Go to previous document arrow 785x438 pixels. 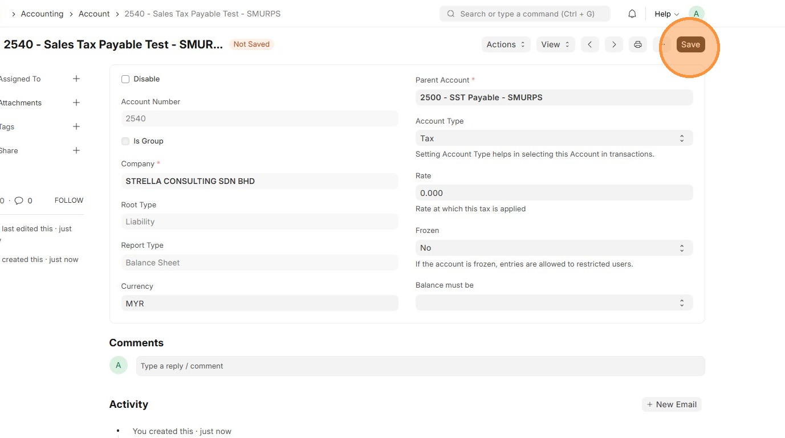point(590,44)
